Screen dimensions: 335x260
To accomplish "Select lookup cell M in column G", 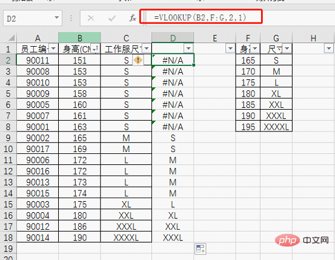I will tap(276, 72).
